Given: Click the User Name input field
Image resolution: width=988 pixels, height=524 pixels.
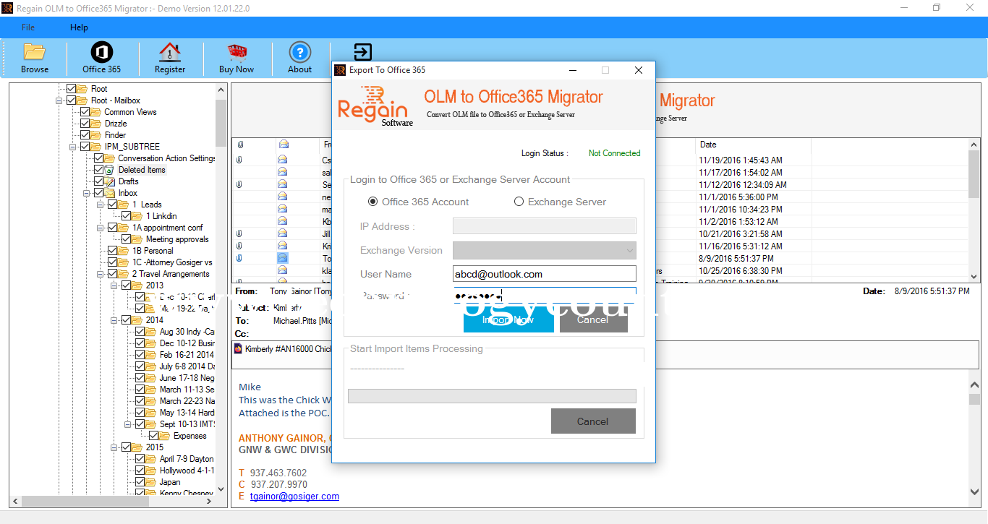Looking at the screenshot, I should click(x=545, y=274).
